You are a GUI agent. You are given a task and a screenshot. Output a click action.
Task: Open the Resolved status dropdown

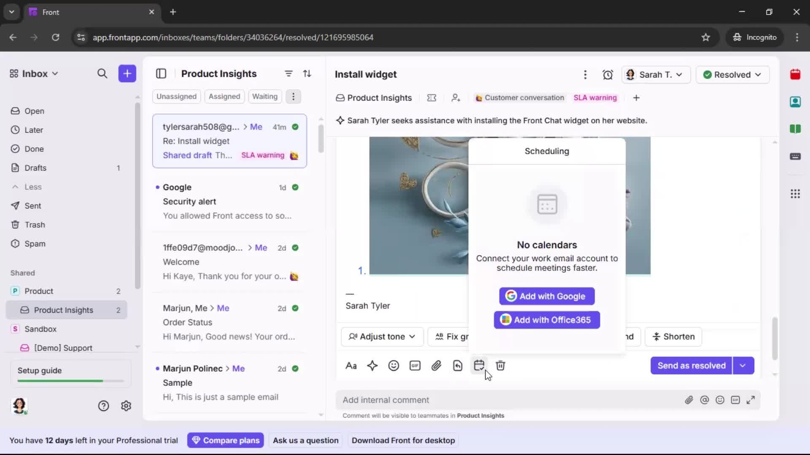click(733, 75)
